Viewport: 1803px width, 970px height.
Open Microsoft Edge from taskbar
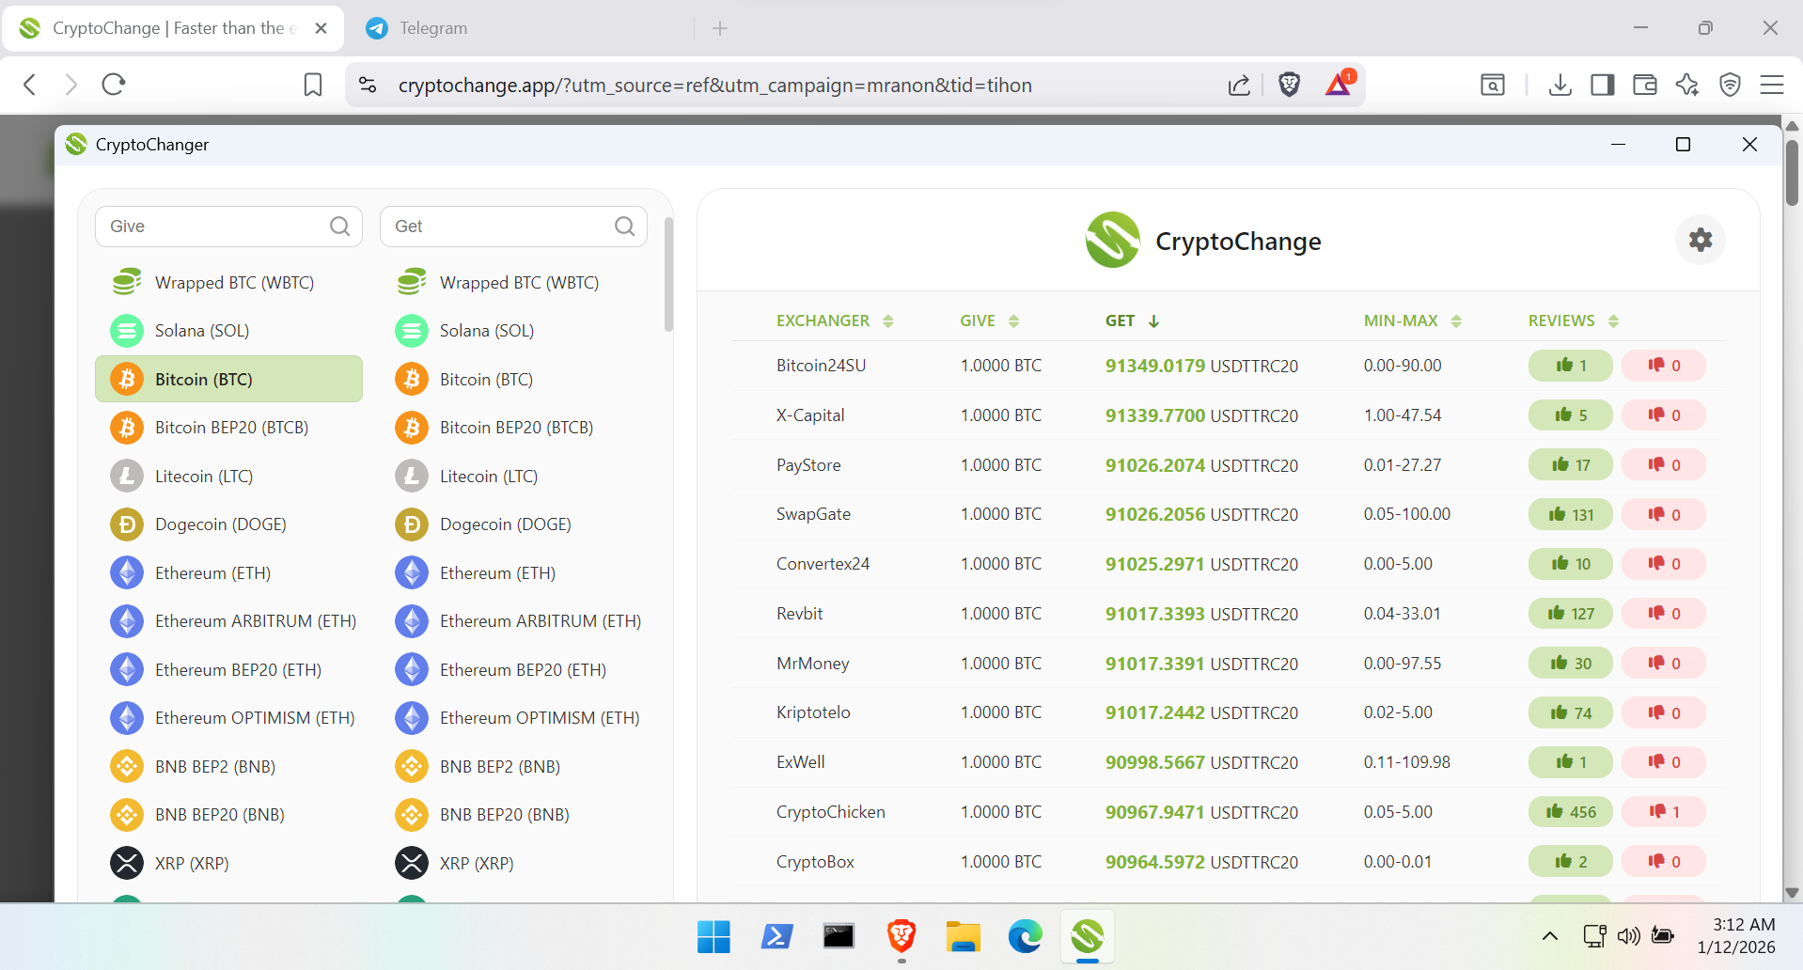[1025, 936]
